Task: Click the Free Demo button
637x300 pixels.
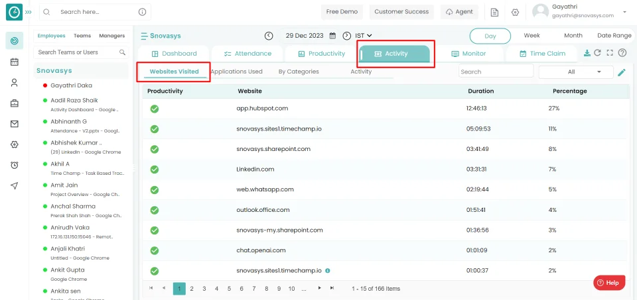Action: coord(342,12)
